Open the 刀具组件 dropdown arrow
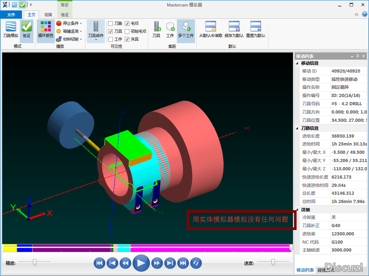This screenshot has width=369, height=276. pos(96,40)
